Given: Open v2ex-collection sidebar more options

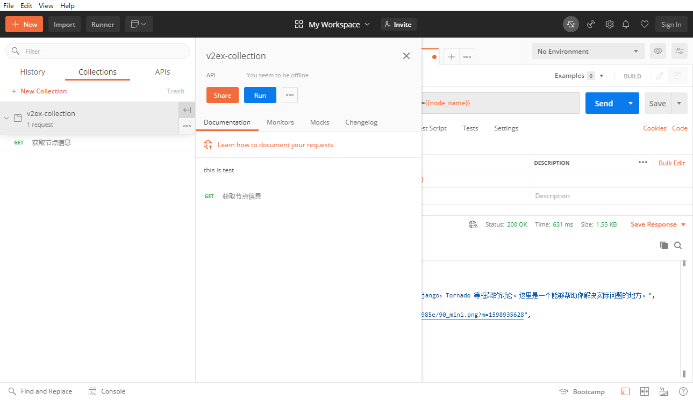Looking at the screenshot, I should coord(187,126).
